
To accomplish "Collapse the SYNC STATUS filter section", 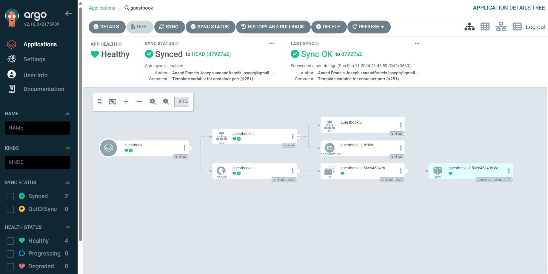I will [68, 182].
